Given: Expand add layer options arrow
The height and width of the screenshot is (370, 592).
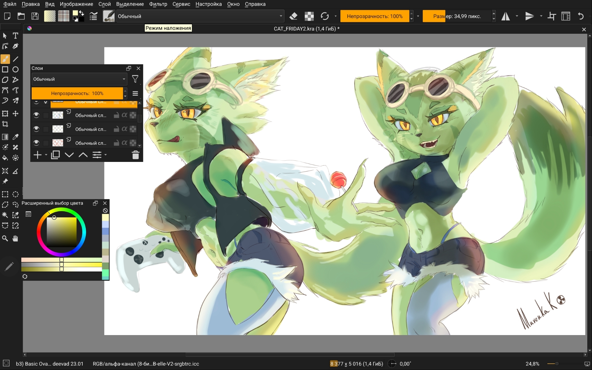Looking at the screenshot, I should [x=46, y=155].
